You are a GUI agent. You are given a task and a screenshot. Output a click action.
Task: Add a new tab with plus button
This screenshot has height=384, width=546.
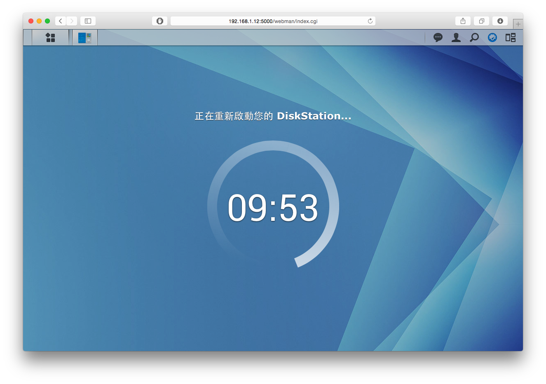tap(518, 24)
